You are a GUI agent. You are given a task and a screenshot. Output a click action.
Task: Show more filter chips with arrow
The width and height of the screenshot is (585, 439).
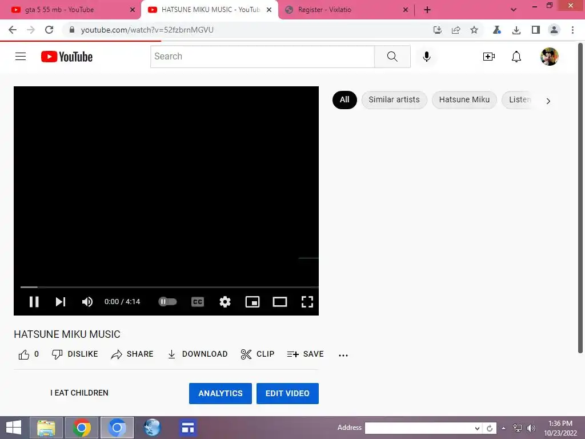[548, 101]
